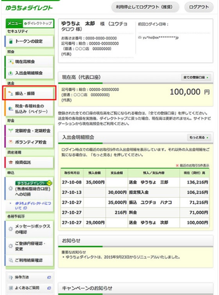Screen dimensions: 219x295
Task: Click the 入出金明細照会 statement icon
Action: point(11,73)
